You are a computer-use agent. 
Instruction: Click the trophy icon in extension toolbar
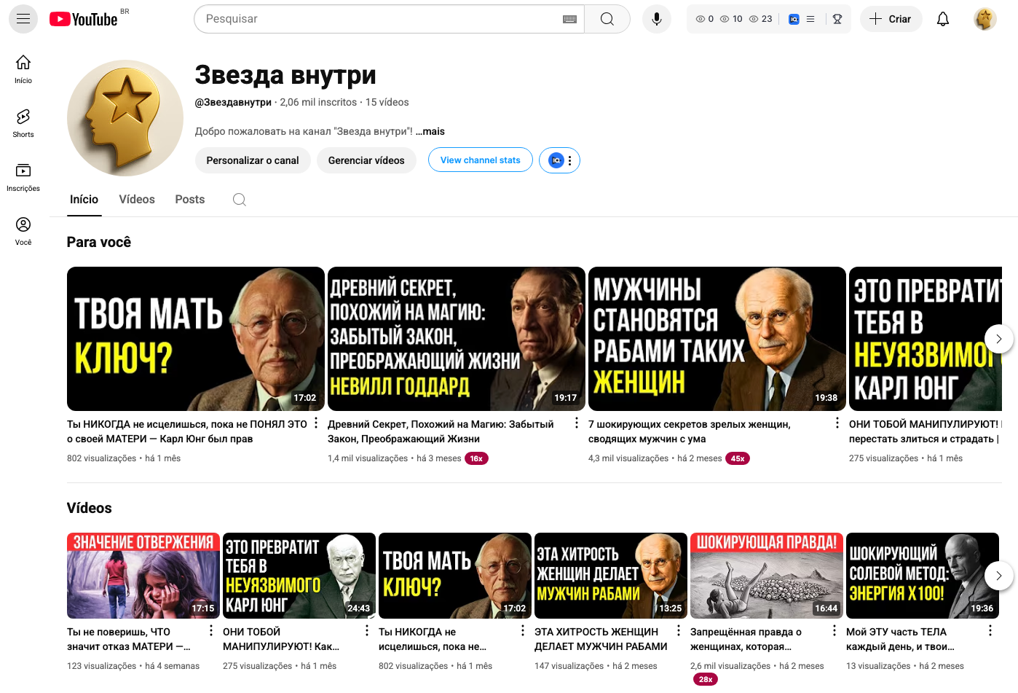click(837, 19)
